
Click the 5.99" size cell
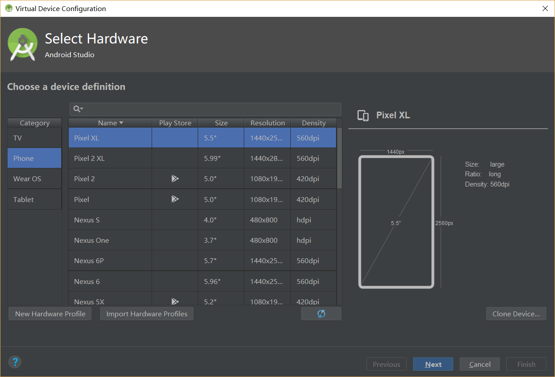tap(221, 158)
